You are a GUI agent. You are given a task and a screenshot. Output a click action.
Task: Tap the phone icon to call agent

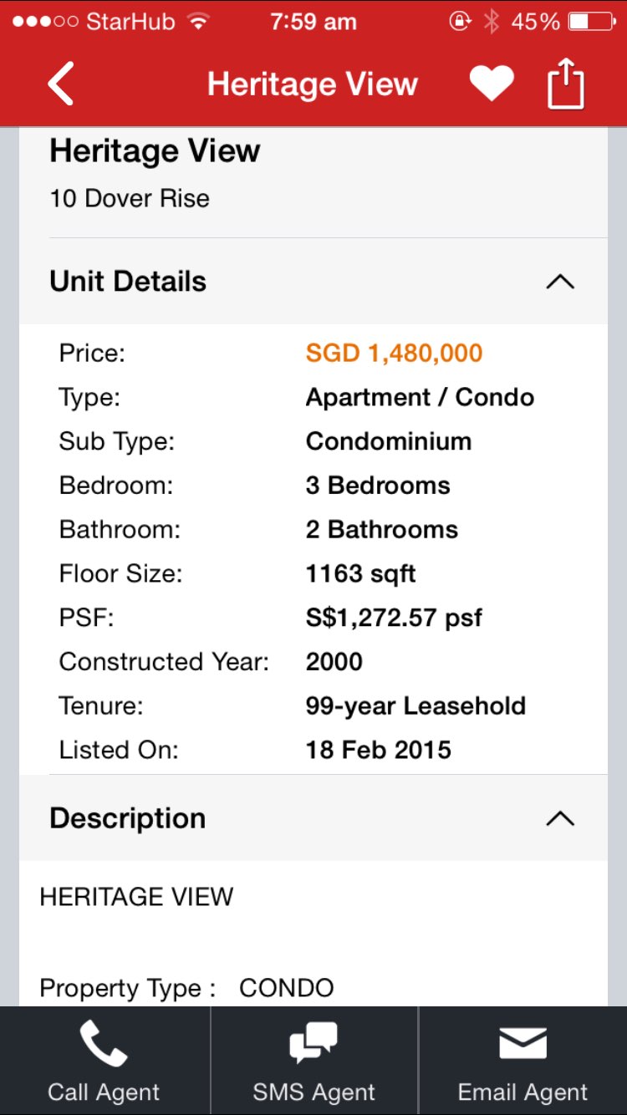(x=104, y=1044)
